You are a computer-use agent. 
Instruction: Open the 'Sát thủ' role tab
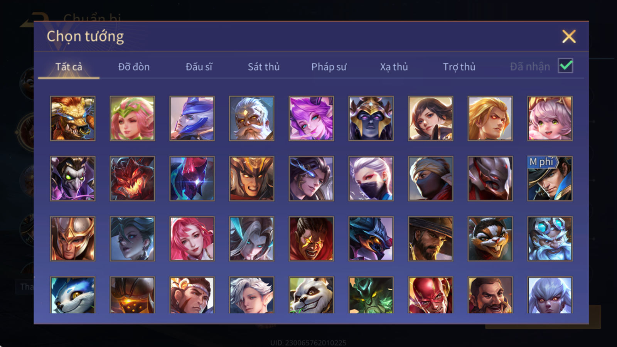[264, 67]
